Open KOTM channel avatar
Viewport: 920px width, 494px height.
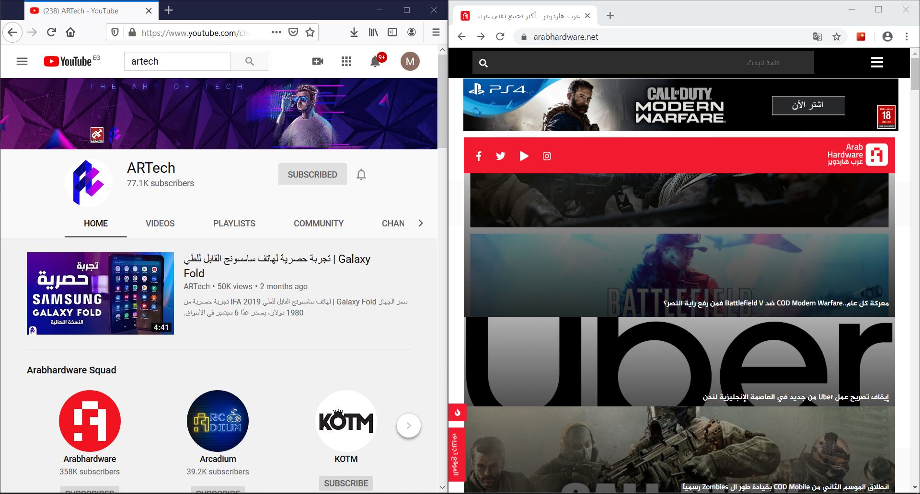(x=346, y=421)
